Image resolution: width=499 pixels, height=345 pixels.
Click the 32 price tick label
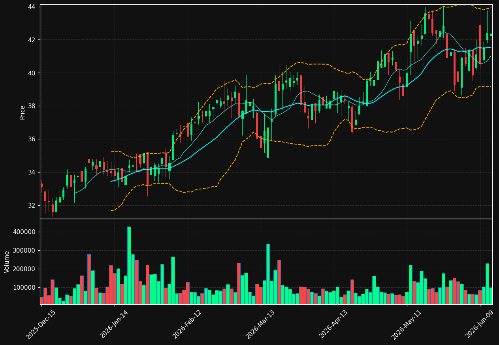(x=32, y=206)
